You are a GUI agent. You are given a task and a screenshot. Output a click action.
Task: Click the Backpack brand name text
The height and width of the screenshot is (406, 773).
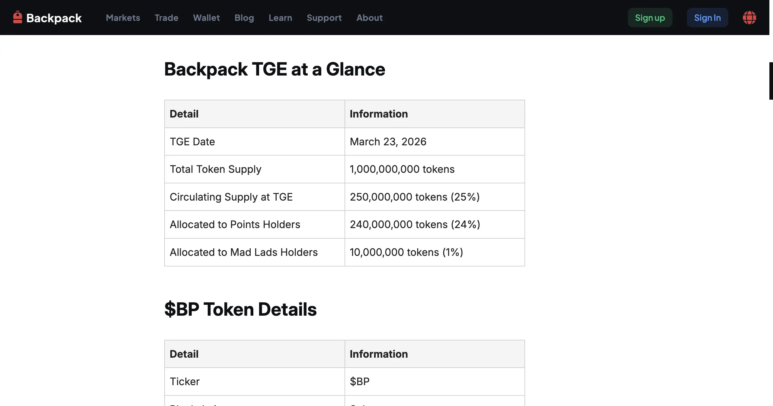54,18
